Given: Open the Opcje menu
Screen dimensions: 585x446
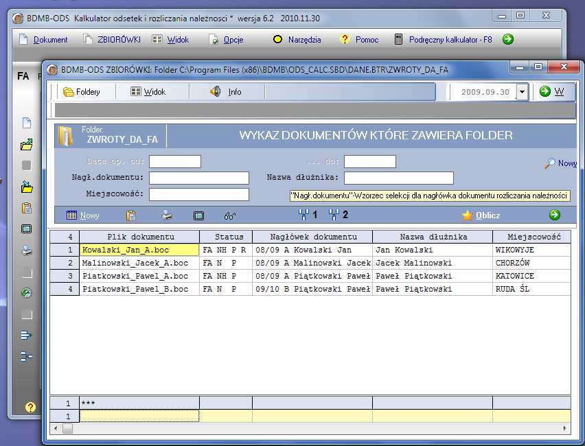Looking at the screenshot, I should 226,40.
